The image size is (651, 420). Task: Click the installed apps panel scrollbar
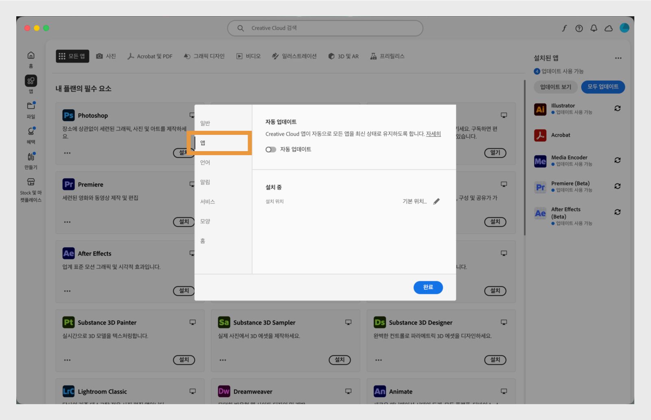click(x=525, y=158)
